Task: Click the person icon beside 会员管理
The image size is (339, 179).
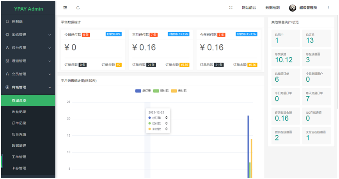Action: (7, 74)
